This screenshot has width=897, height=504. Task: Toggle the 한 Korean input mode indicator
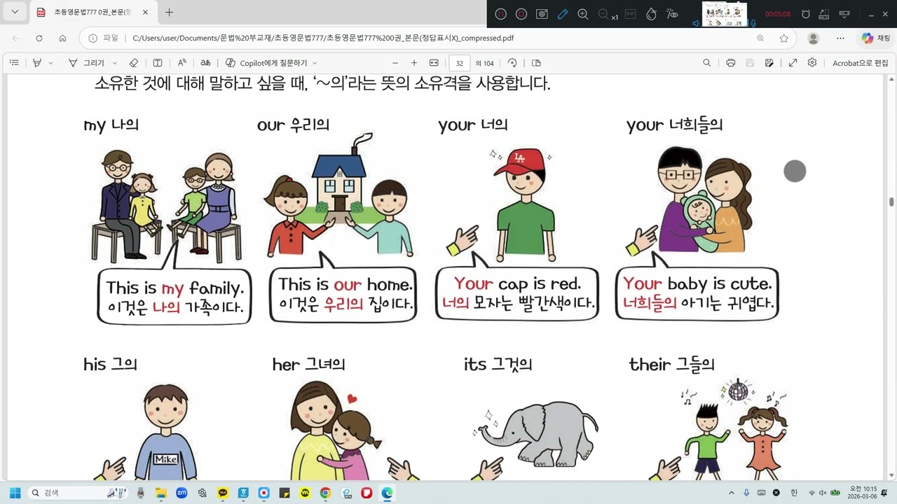point(794,493)
